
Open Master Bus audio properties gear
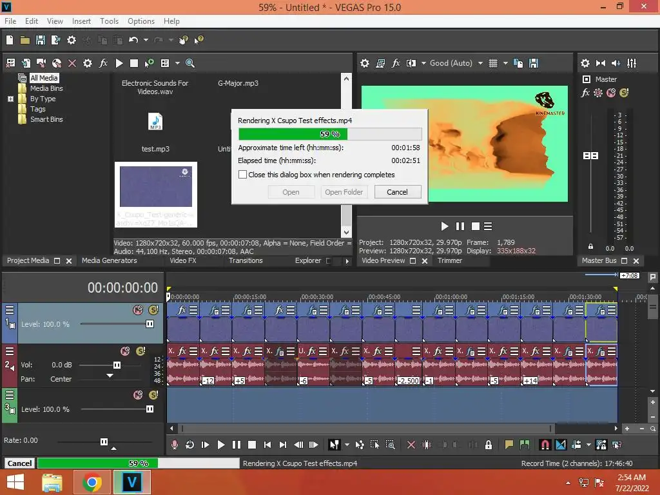[585, 63]
